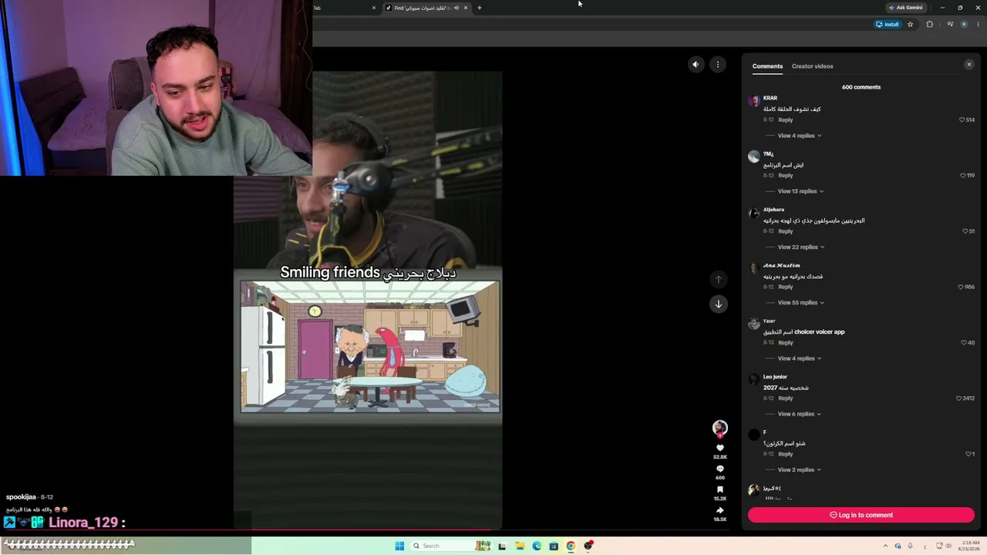Open the Chrome profile avatar
The image size is (987, 555).
pyautogui.click(x=964, y=25)
